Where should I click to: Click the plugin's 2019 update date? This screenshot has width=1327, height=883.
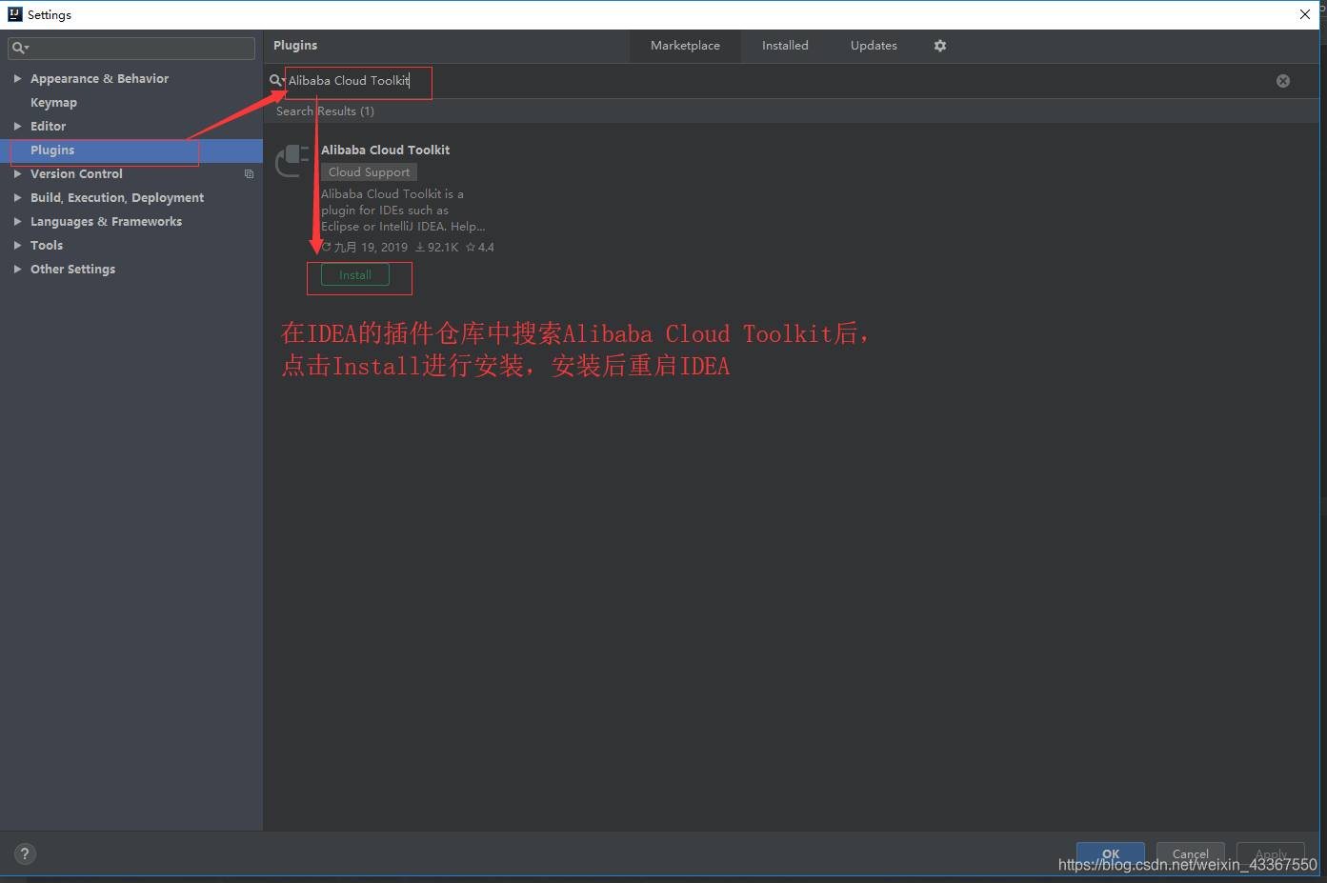coord(365,248)
